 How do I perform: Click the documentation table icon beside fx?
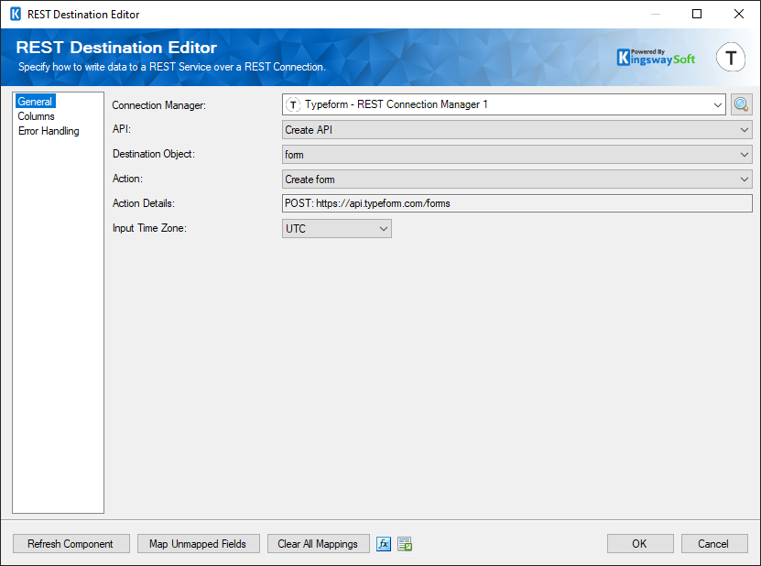click(405, 544)
